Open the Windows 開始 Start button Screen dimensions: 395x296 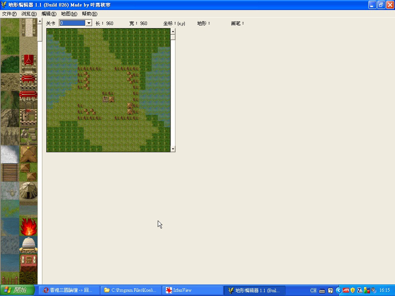click(17, 290)
